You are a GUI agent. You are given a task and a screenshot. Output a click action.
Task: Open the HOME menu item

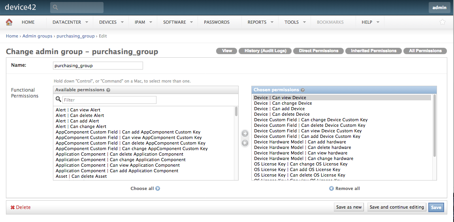click(28, 22)
